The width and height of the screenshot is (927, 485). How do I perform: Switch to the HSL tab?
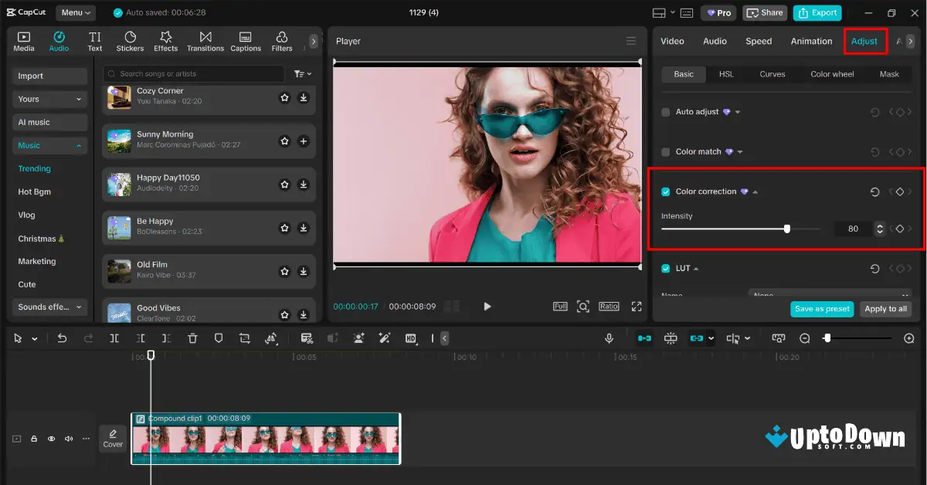pos(725,73)
